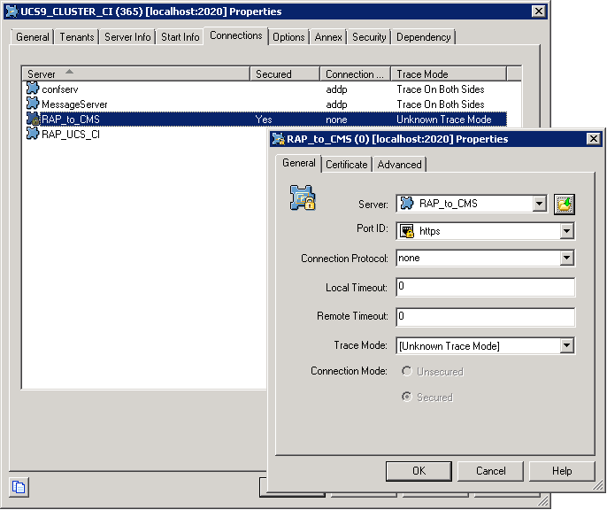Click the browse server button icon
607x510 pixels.
click(x=564, y=205)
